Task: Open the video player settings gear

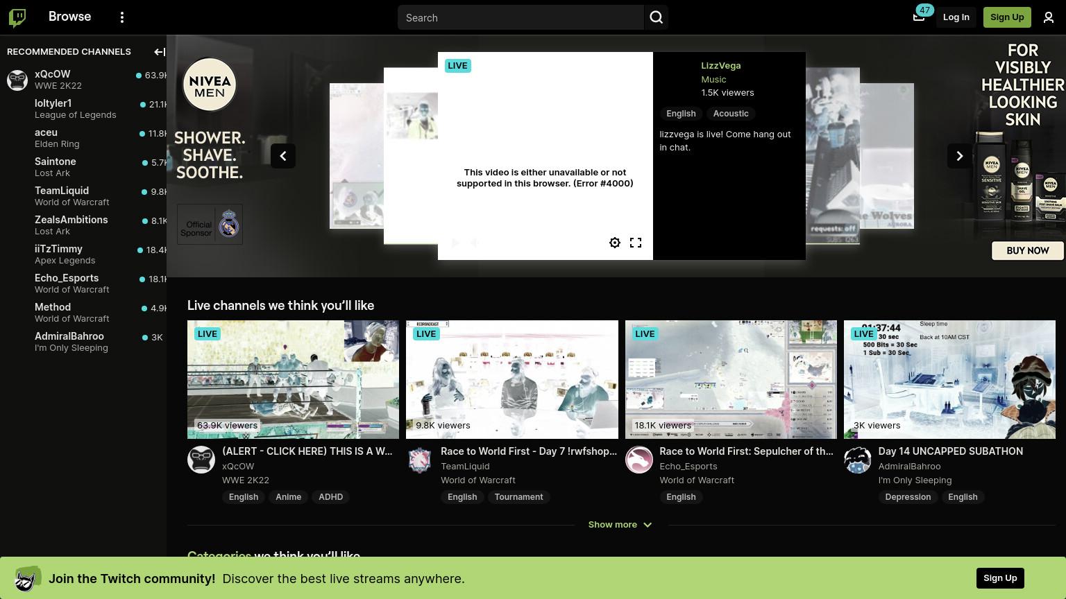Action: click(615, 243)
